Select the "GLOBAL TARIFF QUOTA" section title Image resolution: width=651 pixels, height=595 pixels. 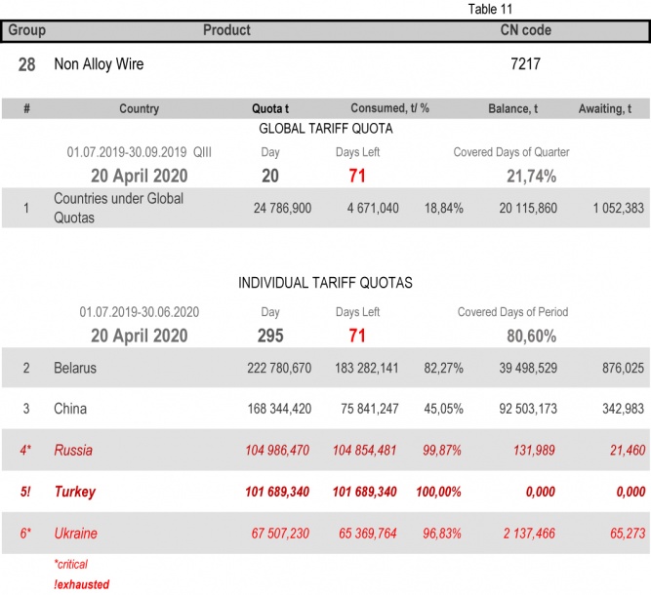(x=325, y=129)
